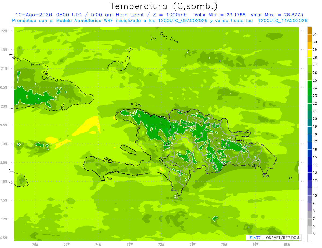Viewport: 322px width, 248px height.
Task: Select the '74W' longitude axis label
Action: [x=98, y=245]
